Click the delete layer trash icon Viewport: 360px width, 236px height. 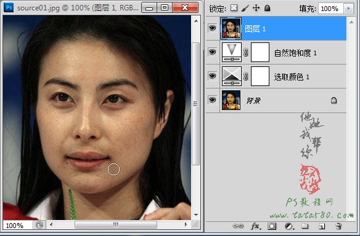pyautogui.click(x=338, y=226)
